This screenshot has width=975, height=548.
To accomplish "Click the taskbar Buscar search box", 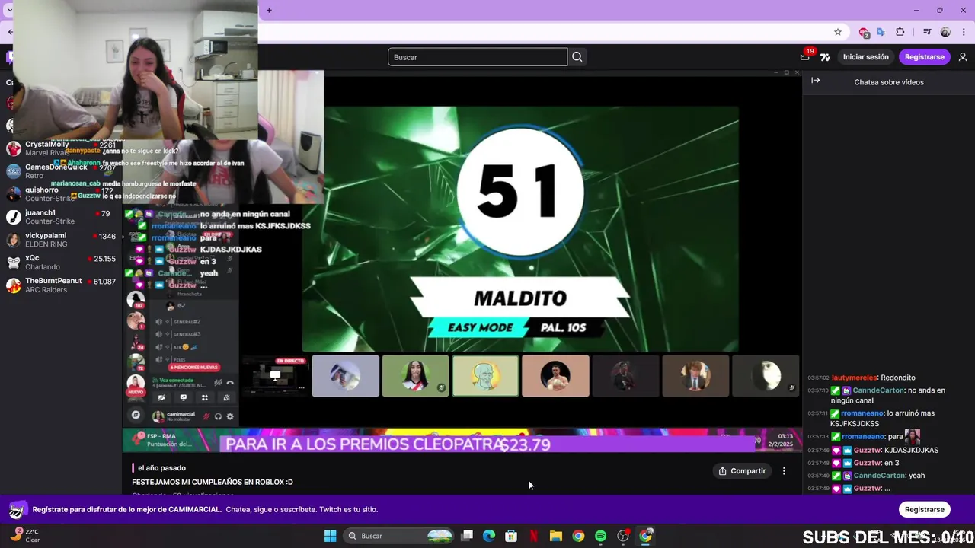I will click(x=399, y=536).
